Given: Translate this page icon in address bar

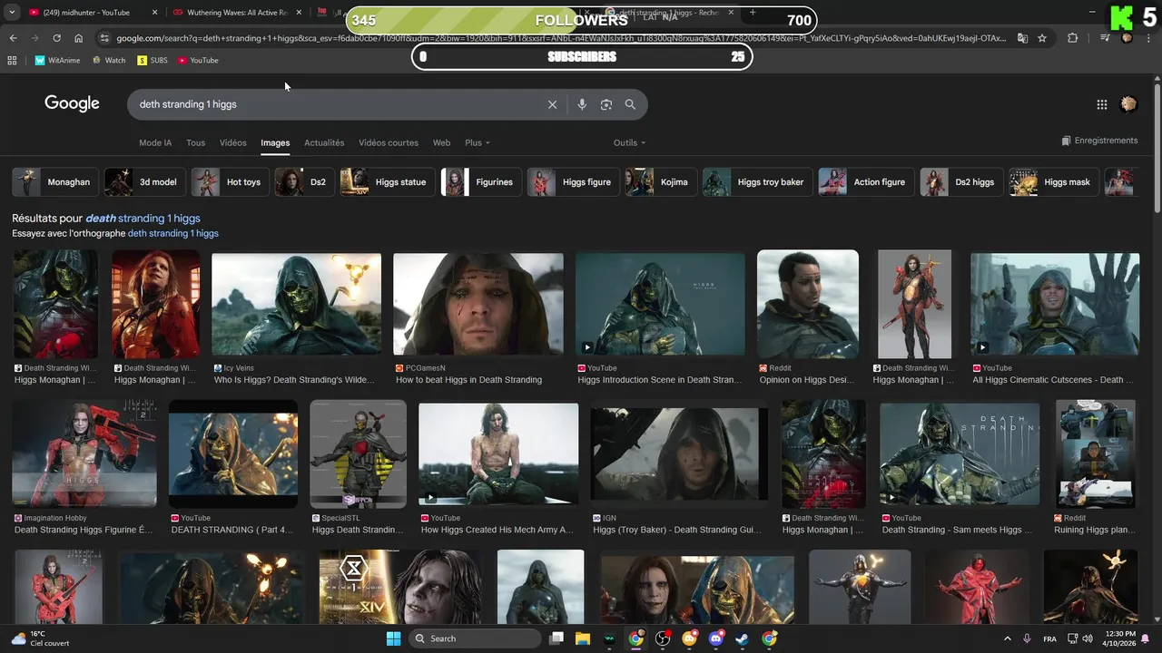Looking at the screenshot, I should (1022, 38).
